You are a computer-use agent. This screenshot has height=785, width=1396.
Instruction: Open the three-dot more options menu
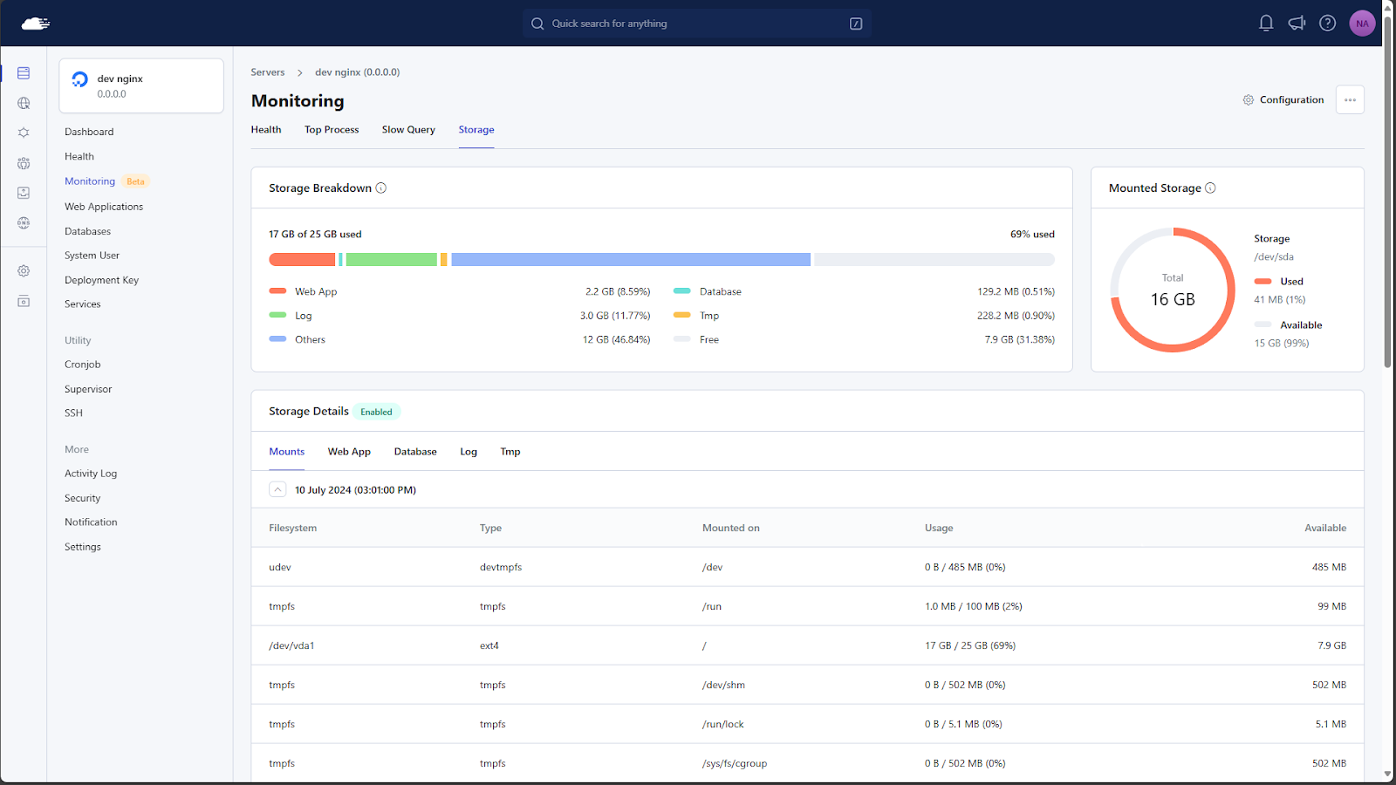1350,100
